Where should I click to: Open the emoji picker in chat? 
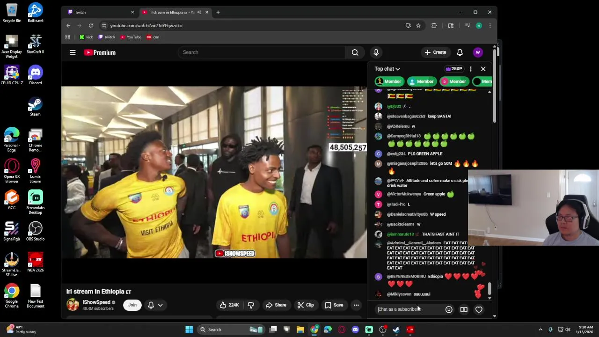click(449, 309)
